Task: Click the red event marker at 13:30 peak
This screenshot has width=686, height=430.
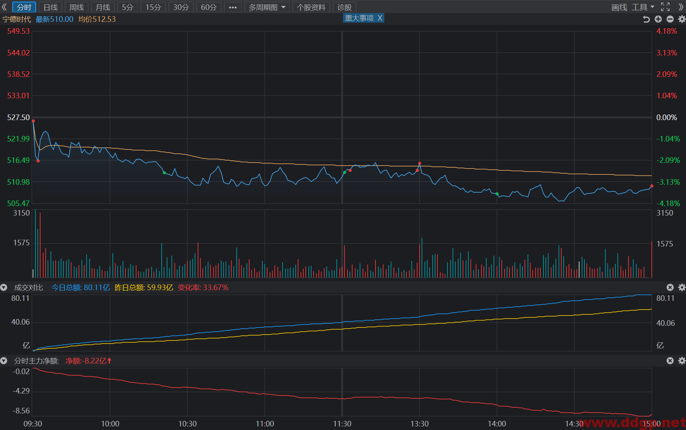Action: (420, 163)
